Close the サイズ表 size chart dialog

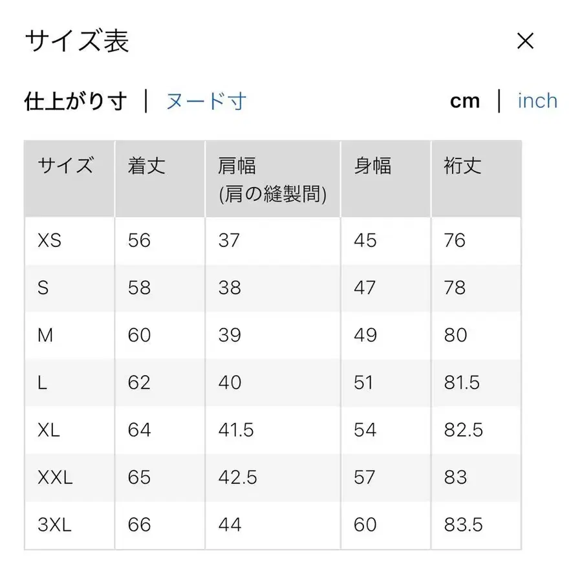tap(526, 41)
